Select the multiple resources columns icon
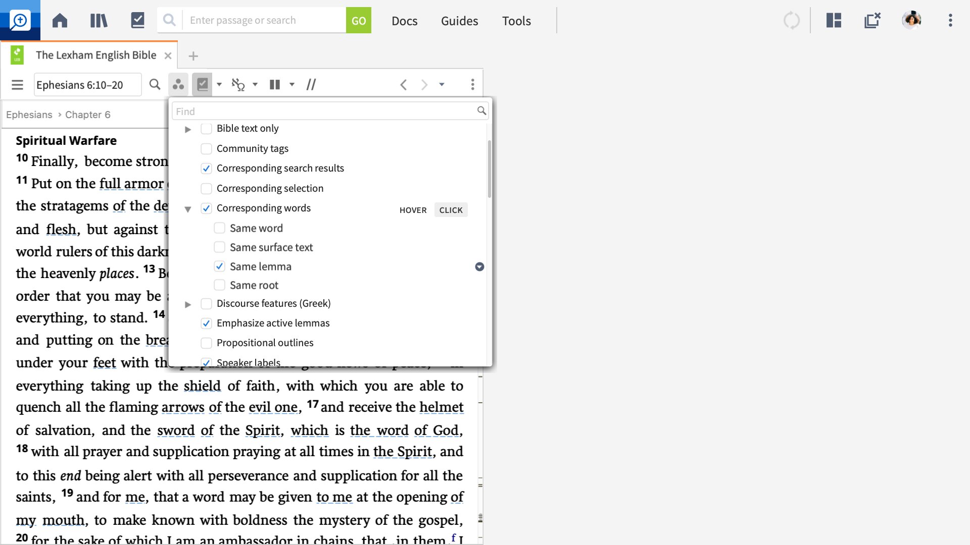 click(x=274, y=84)
